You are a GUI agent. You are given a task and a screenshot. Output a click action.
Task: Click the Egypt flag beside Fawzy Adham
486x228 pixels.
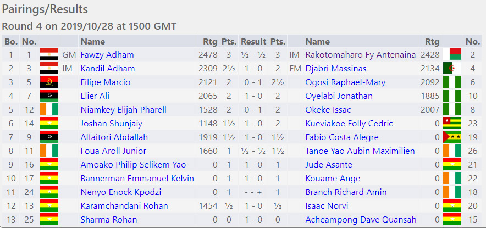pyautogui.click(x=49, y=55)
